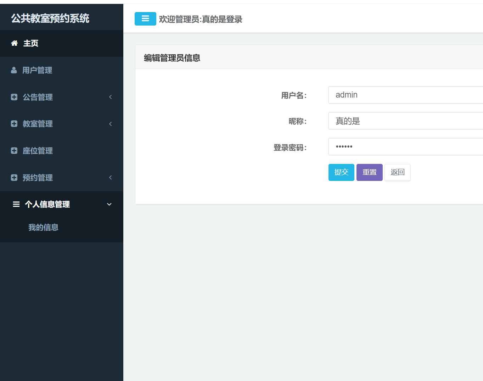Focus the 昵称 input containing 真的是
This screenshot has width=483, height=381.
(x=406, y=121)
